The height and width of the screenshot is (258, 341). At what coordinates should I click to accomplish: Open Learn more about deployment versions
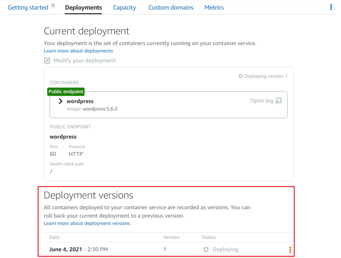(x=87, y=223)
